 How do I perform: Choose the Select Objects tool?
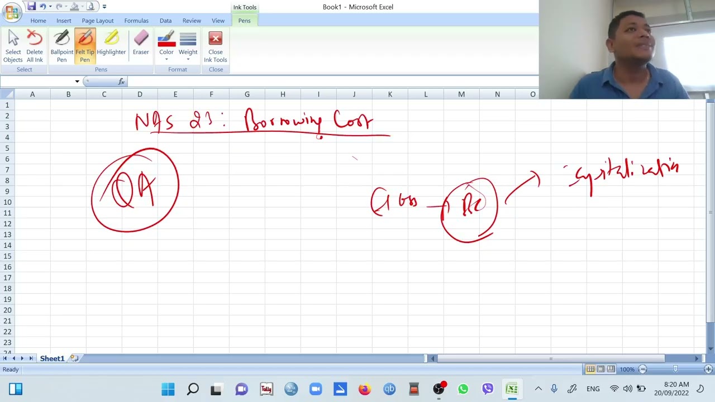pyautogui.click(x=13, y=46)
